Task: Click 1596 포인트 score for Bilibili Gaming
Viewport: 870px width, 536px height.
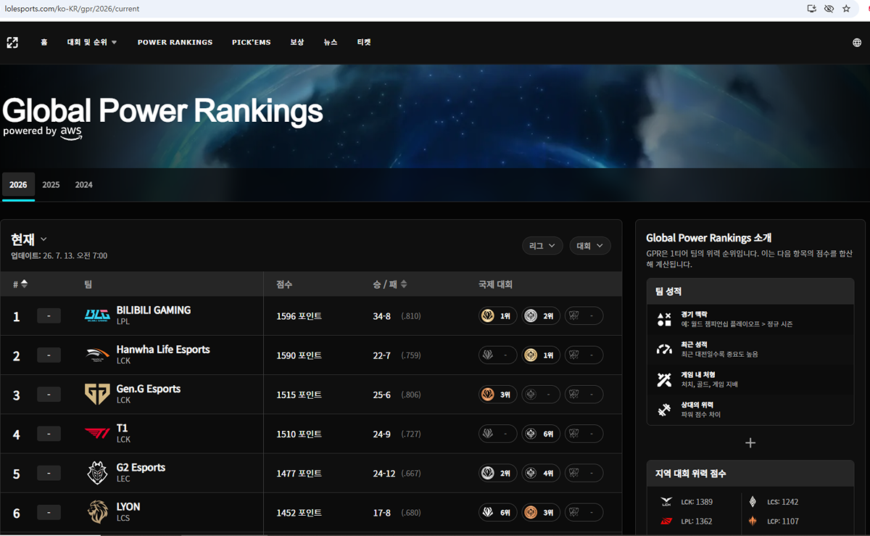Action: pyautogui.click(x=299, y=316)
